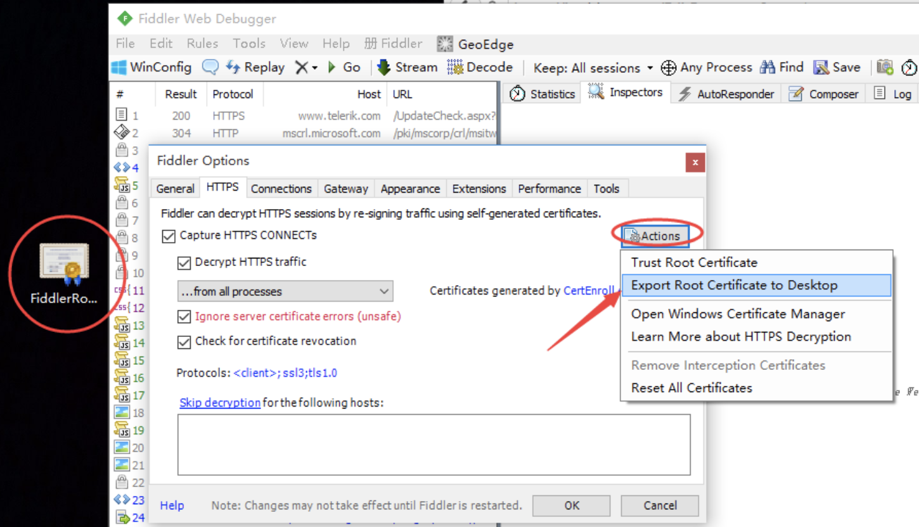The width and height of the screenshot is (919, 527).
Task: Open the 'from all processes' dropdown
Action: pyautogui.click(x=285, y=291)
